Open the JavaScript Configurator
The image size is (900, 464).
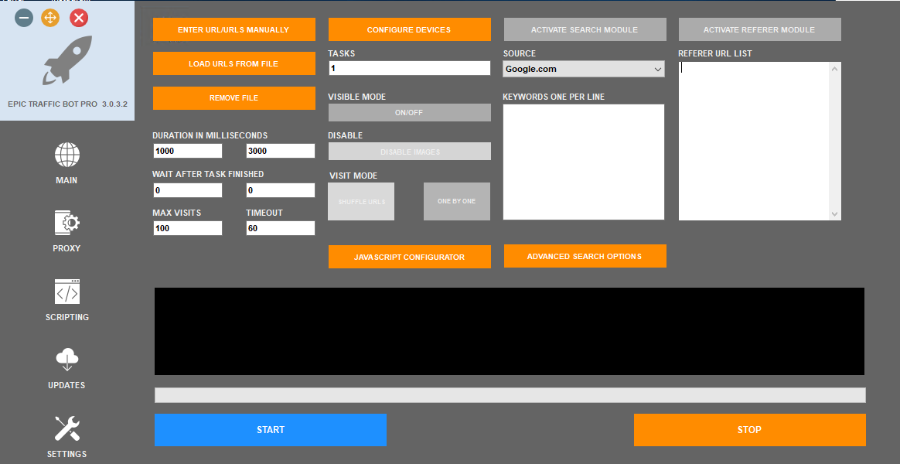coord(409,256)
